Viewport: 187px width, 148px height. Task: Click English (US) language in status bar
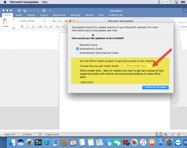[52, 134]
